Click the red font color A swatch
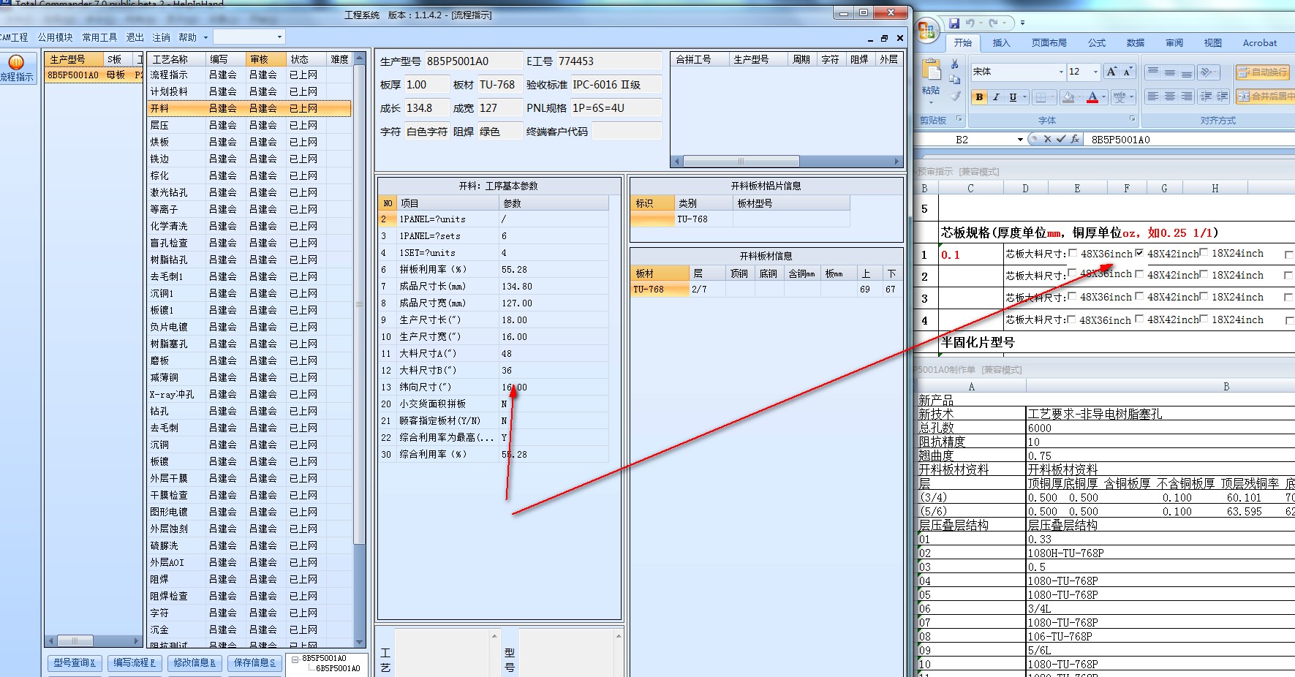Screen dimensions: 1295x677 [x=1092, y=97]
